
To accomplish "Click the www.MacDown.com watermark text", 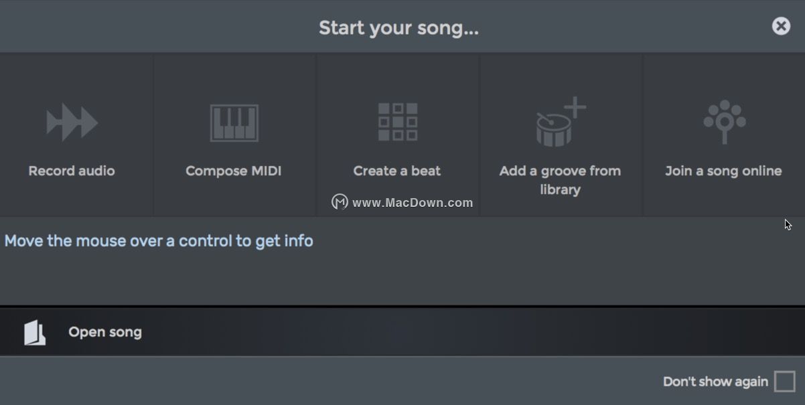I will tap(413, 203).
